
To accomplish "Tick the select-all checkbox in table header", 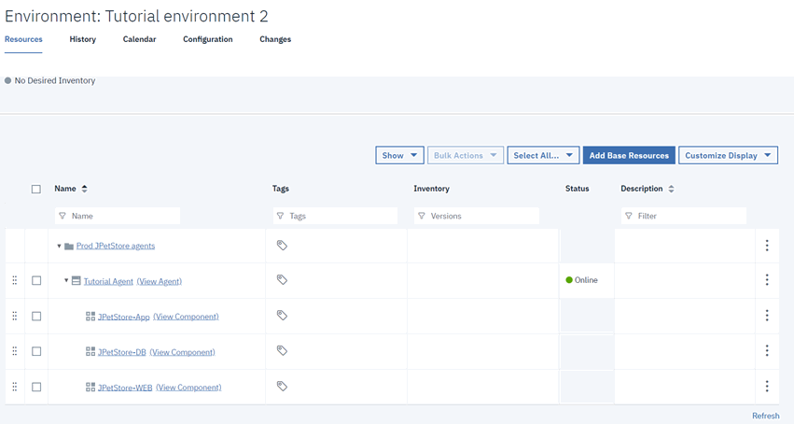I will tap(36, 189).
